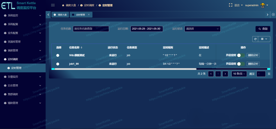The image size is (276, 129).
Task: Select radio for job1_99 row
Action: point(58,64)
